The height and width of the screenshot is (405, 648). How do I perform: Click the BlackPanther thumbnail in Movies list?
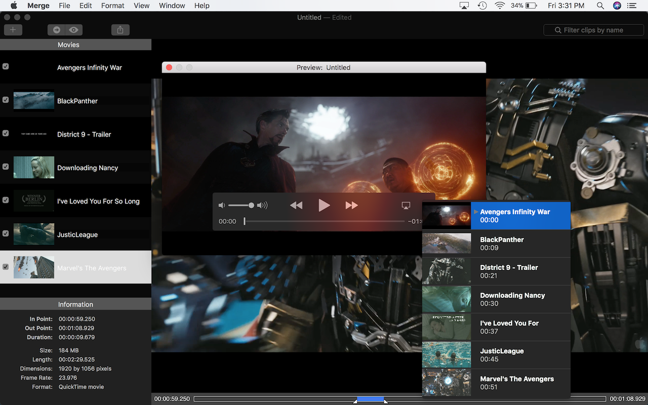click(34, 100)
